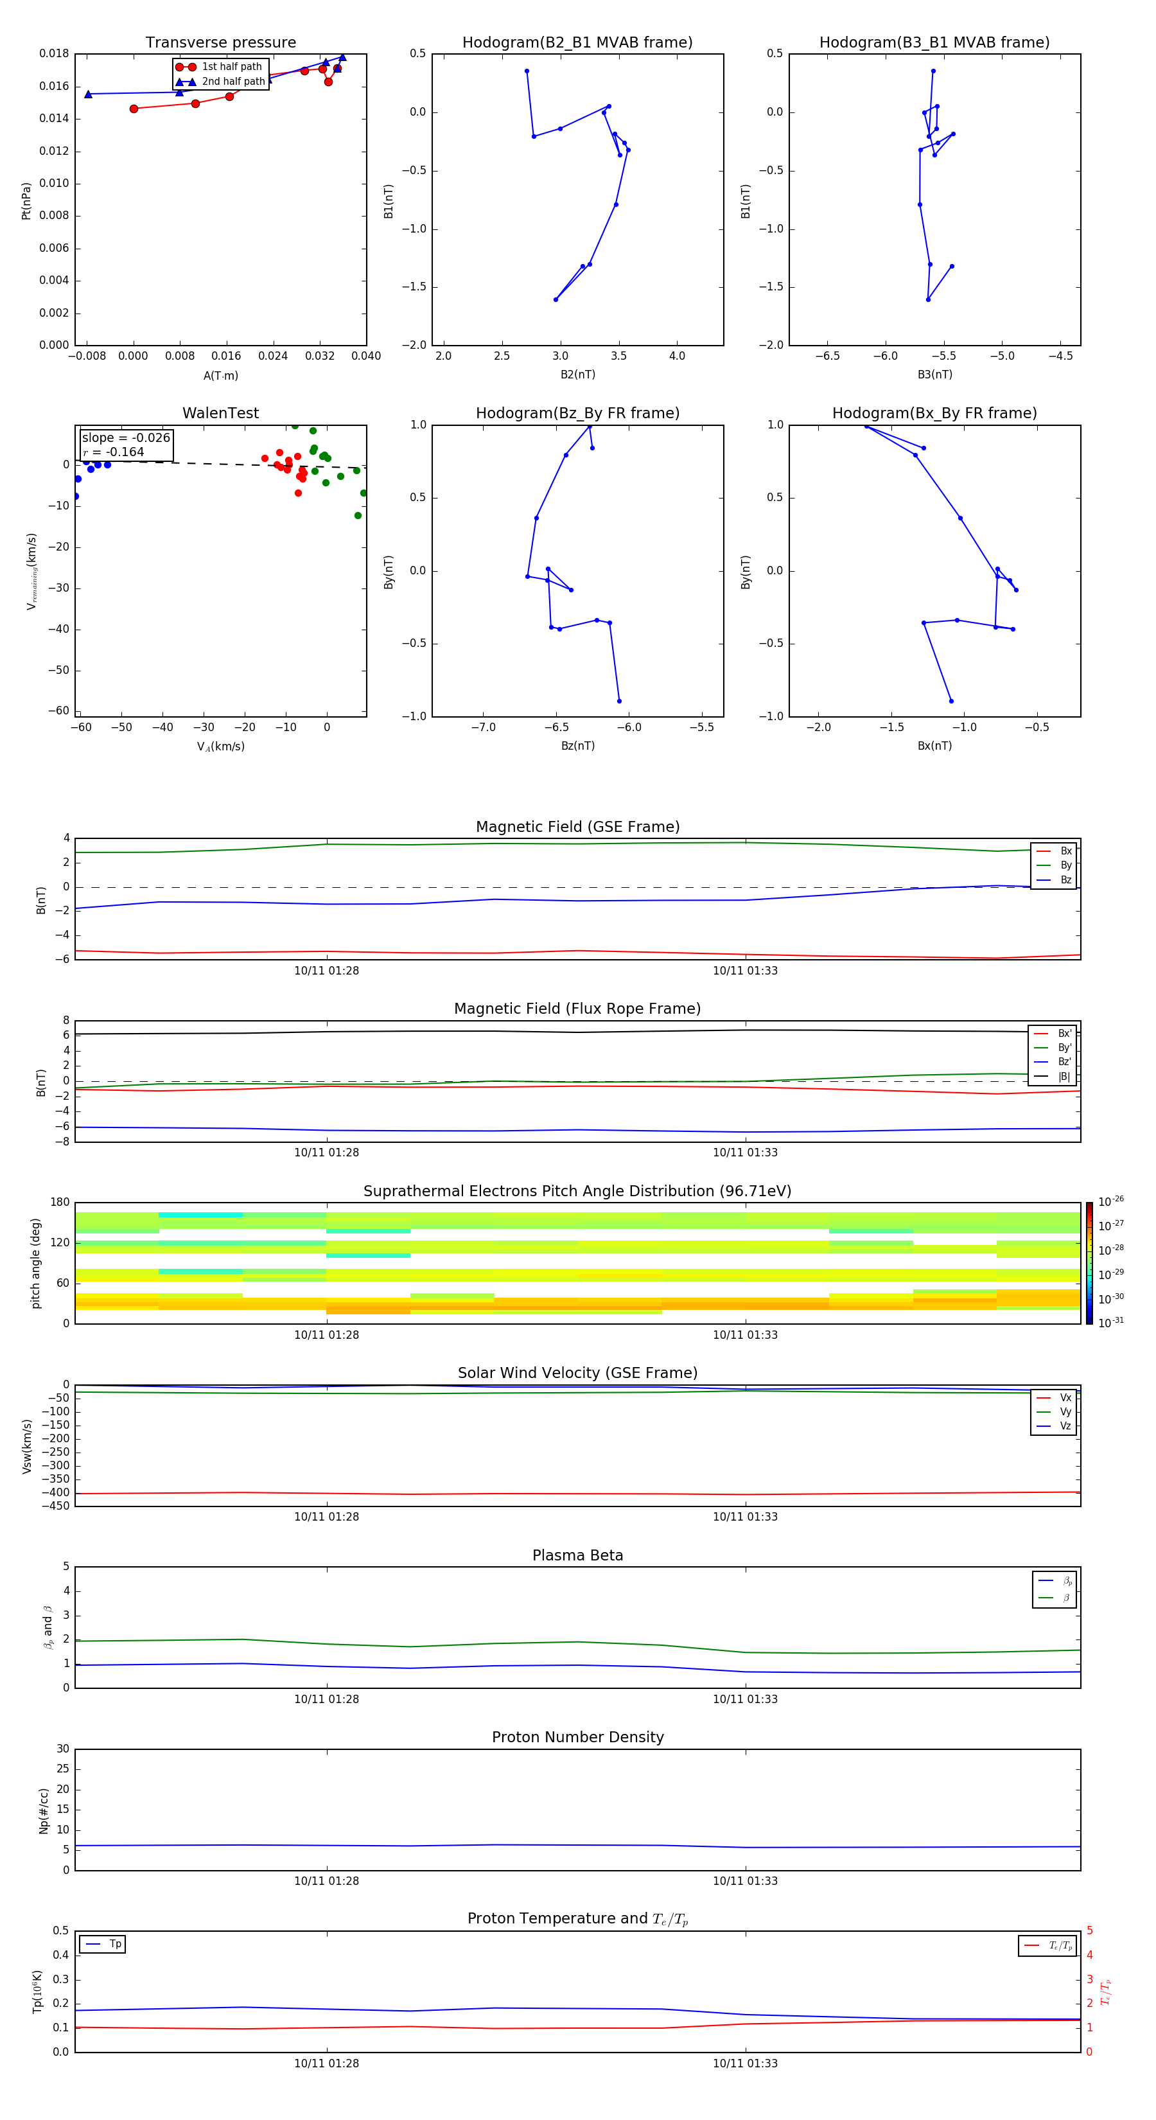Screen dimensions: 1156x2120
Task: Click '10/11 01:33' tick under Flux Rope Frame plot
Action: 746,1153
